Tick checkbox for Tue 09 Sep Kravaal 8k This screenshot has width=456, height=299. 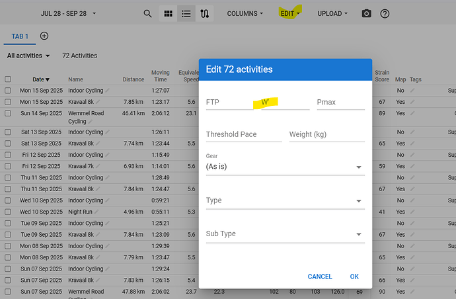[x=8, y=234]
